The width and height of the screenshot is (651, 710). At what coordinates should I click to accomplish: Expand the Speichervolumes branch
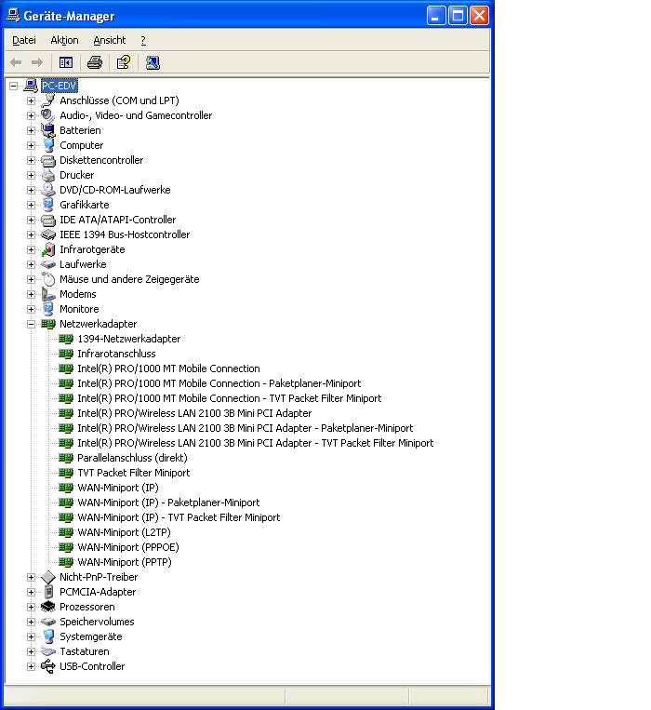click(31, 622)
